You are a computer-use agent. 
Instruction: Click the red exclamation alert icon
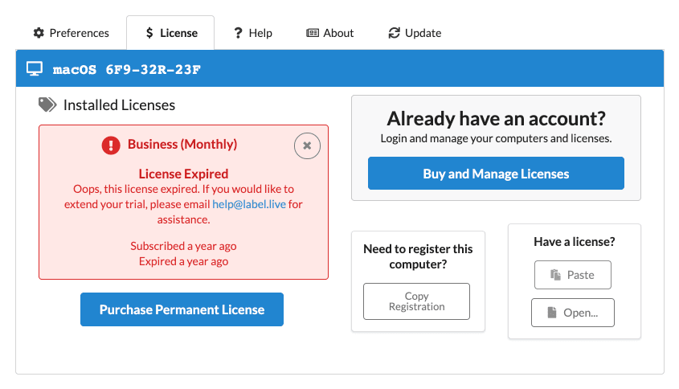click(111, 145)
